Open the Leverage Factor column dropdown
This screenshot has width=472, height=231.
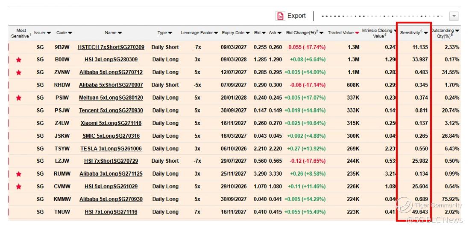click(216, 33)
